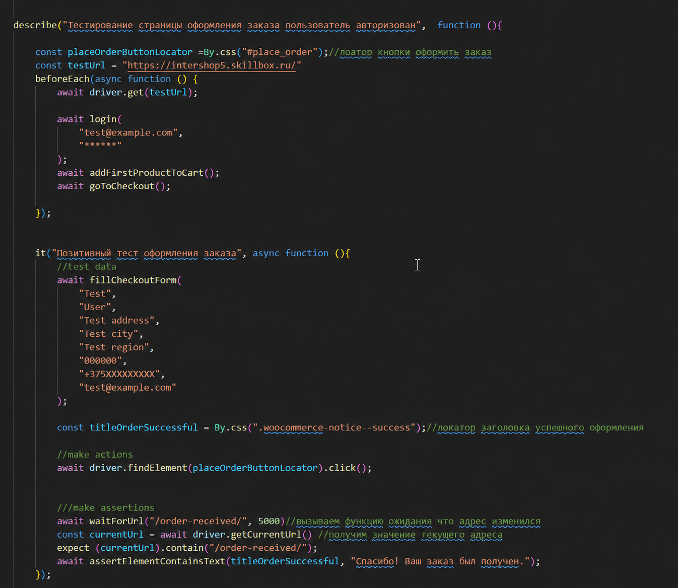Select test title "Позитивный тест оформления заказа"
Image resolution: width=678 pixels, height=588 pixels.
pos(147,253)
